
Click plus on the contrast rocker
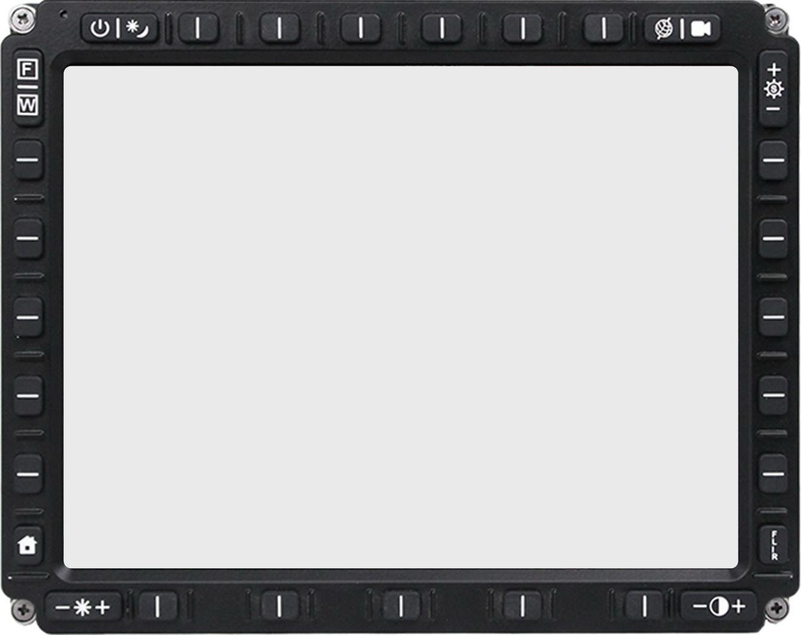[738, 606]
